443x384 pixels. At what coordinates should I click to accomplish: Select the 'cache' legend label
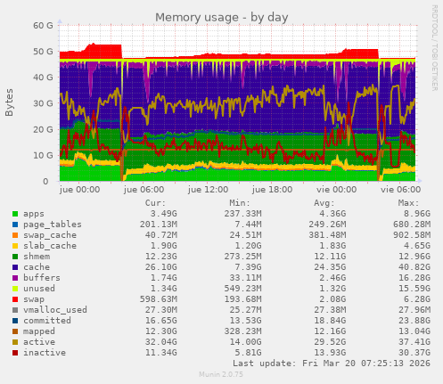click(37, 267)
